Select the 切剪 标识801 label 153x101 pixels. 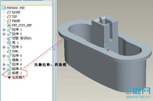22,38
